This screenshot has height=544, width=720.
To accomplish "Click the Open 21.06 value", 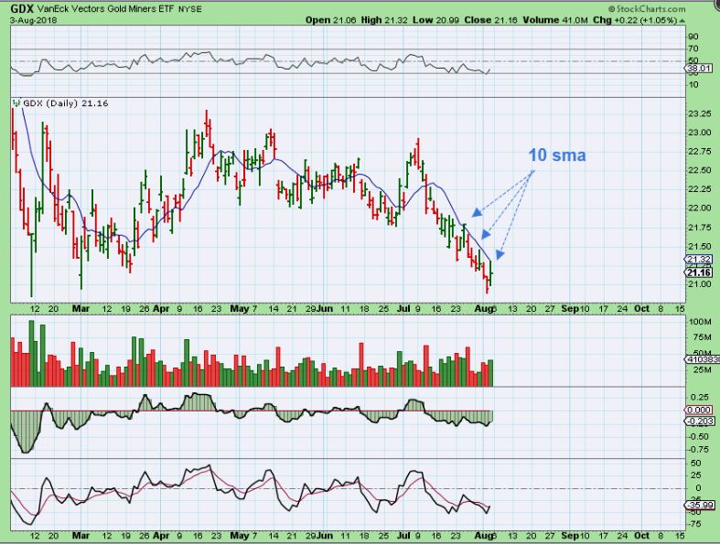I will tap(330, 20).
